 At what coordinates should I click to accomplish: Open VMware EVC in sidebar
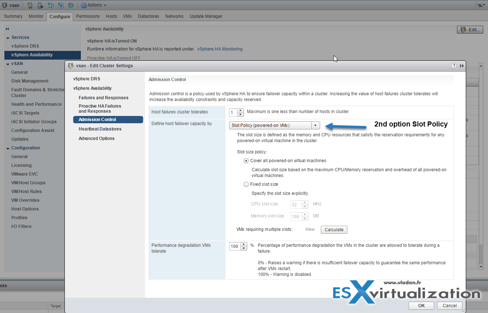point(24,174)
